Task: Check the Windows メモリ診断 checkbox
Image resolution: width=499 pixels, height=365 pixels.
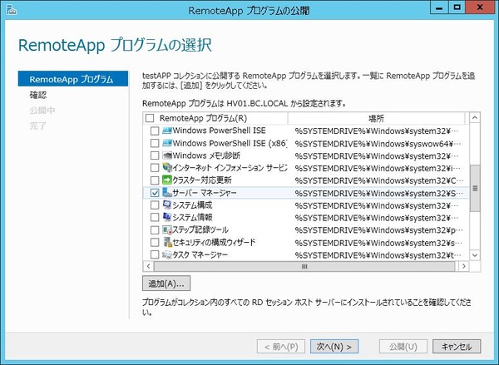Action: tap(155, 155)
